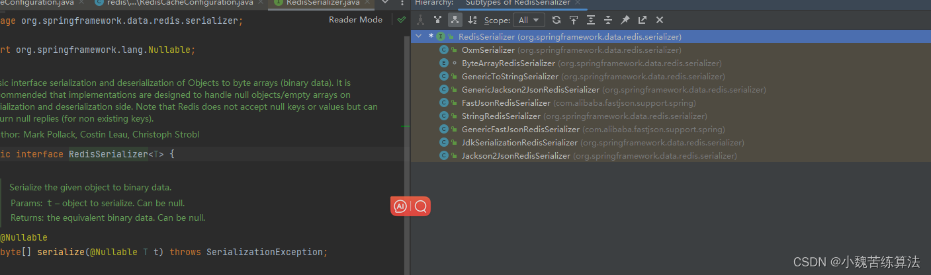Screen dimensions: 931x275
Task: Click the class icon beside OxmSerializer
Action: [445, 50]
